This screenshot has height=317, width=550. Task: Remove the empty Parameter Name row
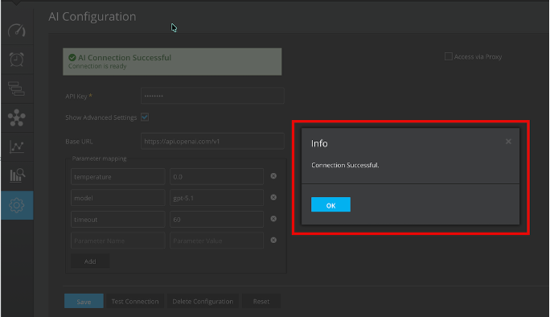pos(273,240)
